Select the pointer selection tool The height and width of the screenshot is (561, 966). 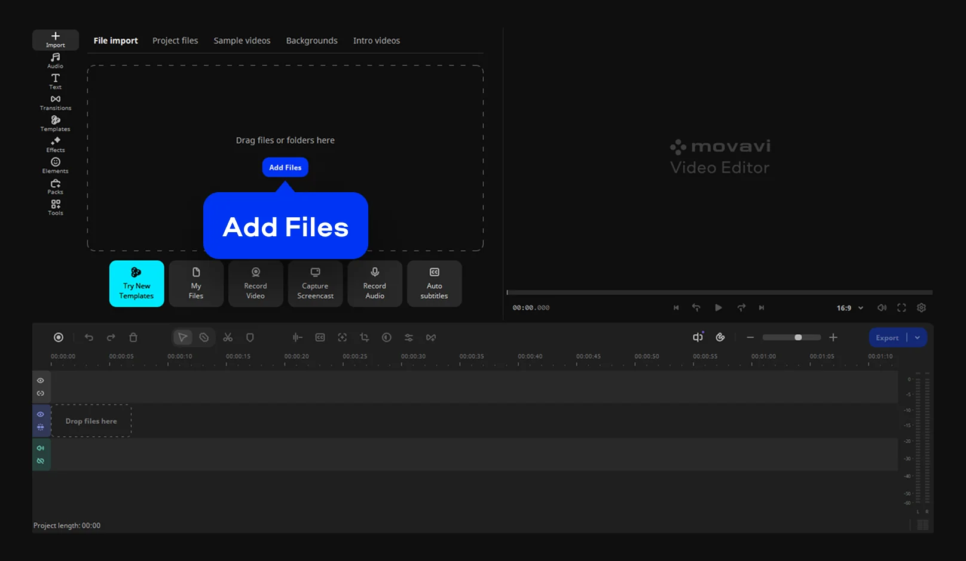[x=182, y=338]
